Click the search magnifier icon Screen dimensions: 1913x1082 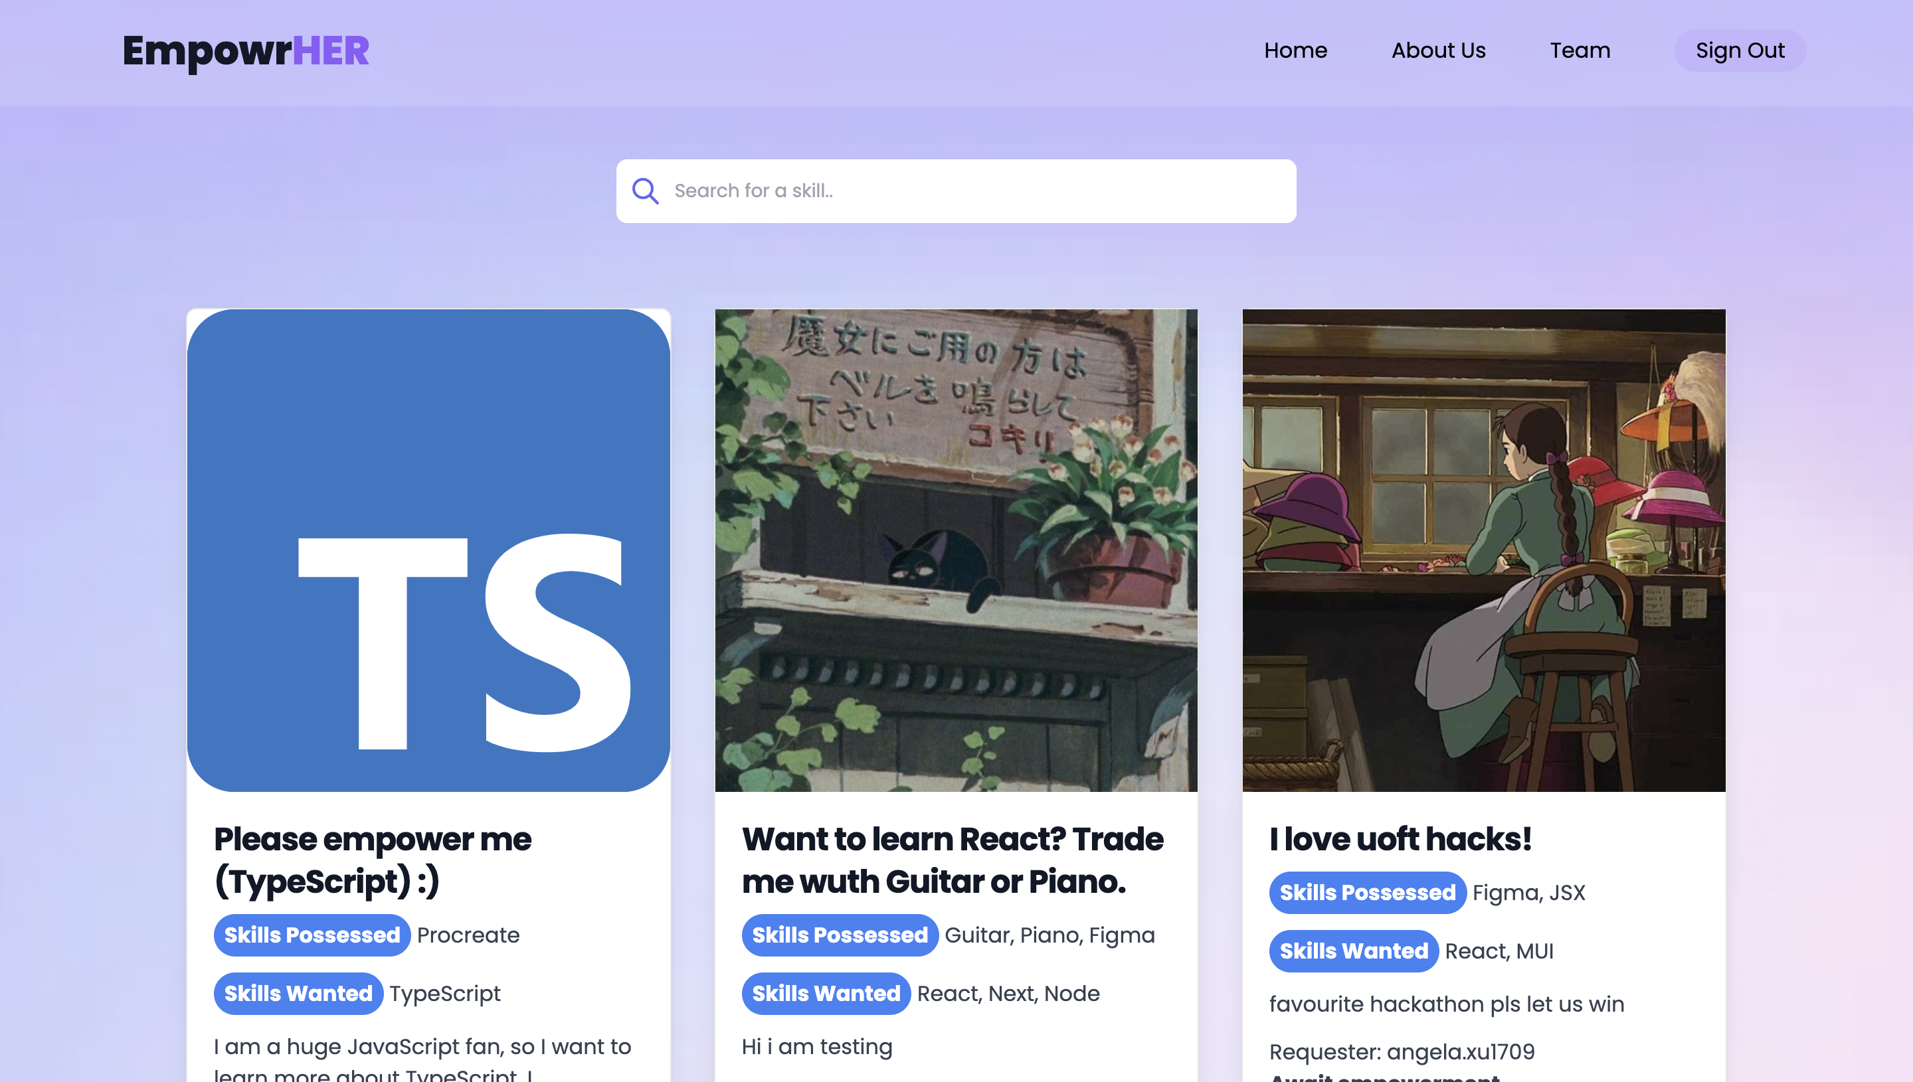pyautogui.click(x=644, y=191)
